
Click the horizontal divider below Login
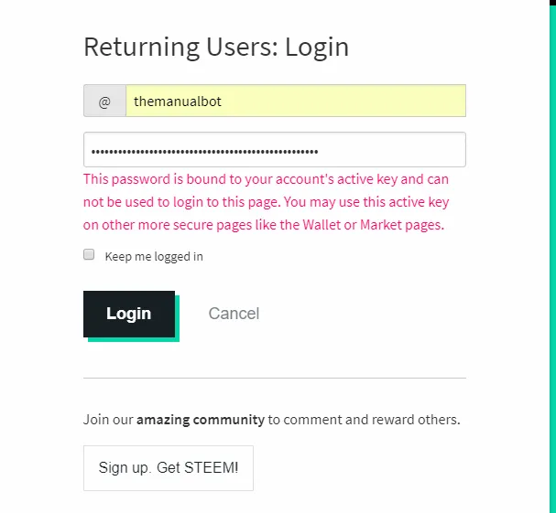(275, 378)
